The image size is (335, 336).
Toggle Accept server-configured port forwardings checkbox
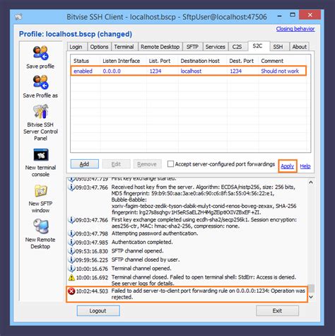click(170, 164)
